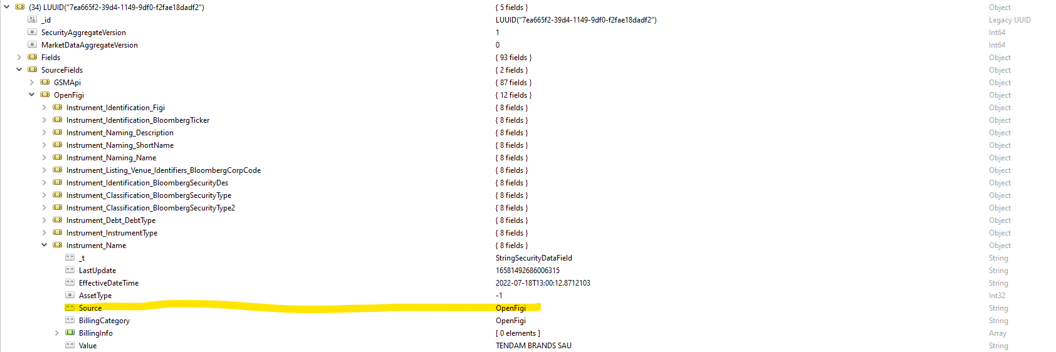Collapse the Instrument_Name node

44,246
